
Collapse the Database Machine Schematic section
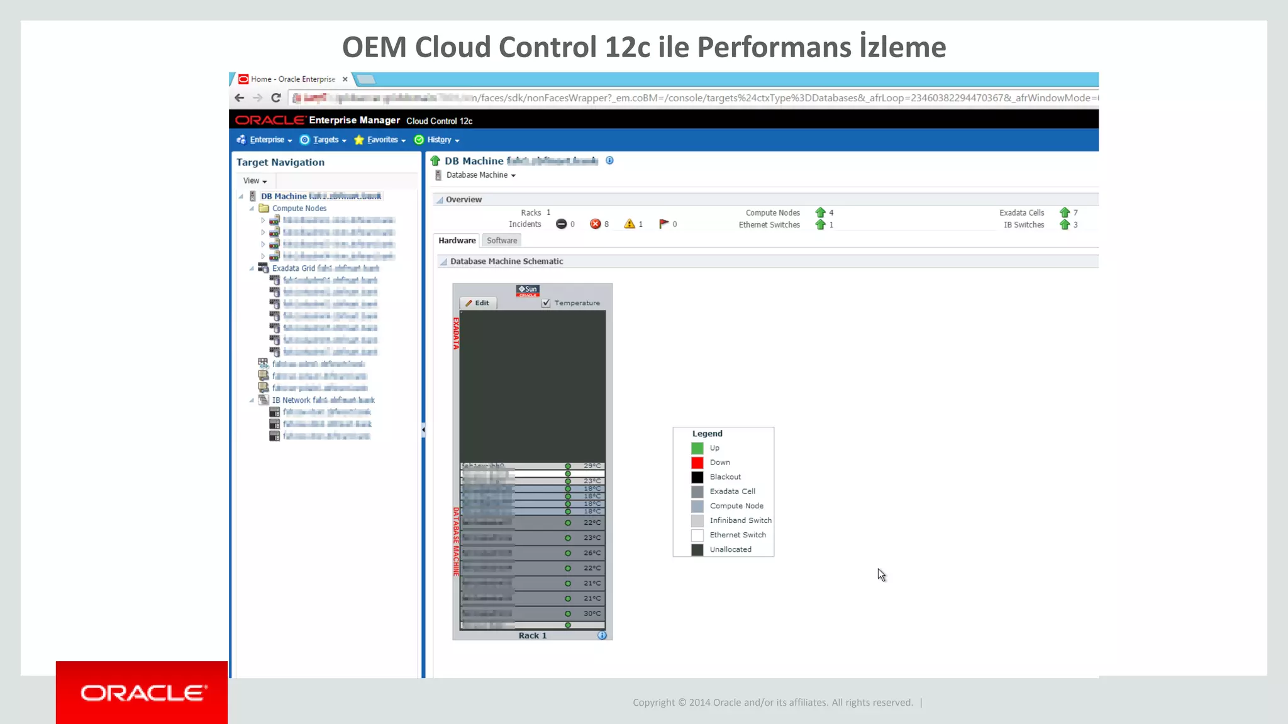443,261
